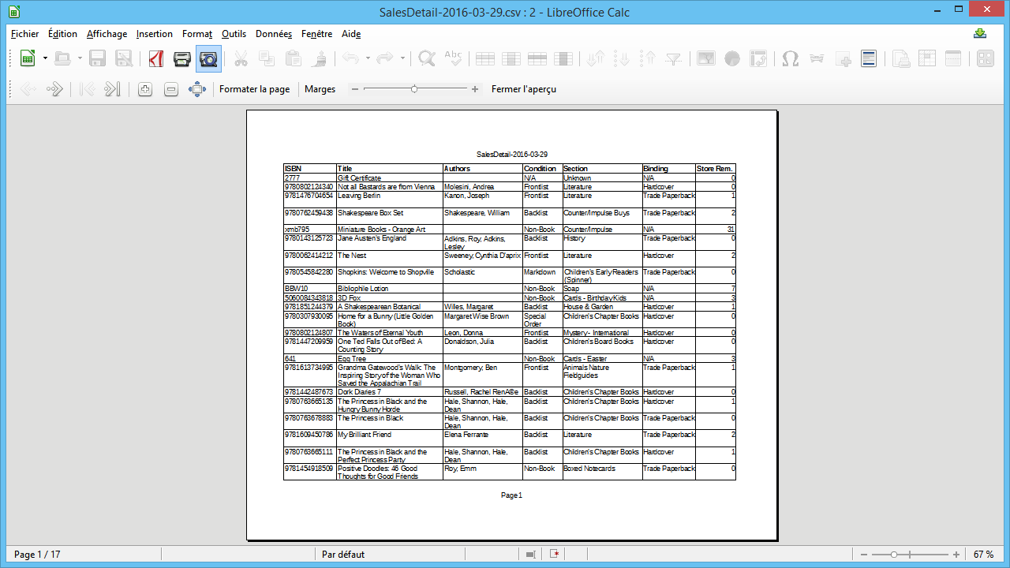Click the Spelling check Abc icon
The image size is (1010, 568).
453,58
